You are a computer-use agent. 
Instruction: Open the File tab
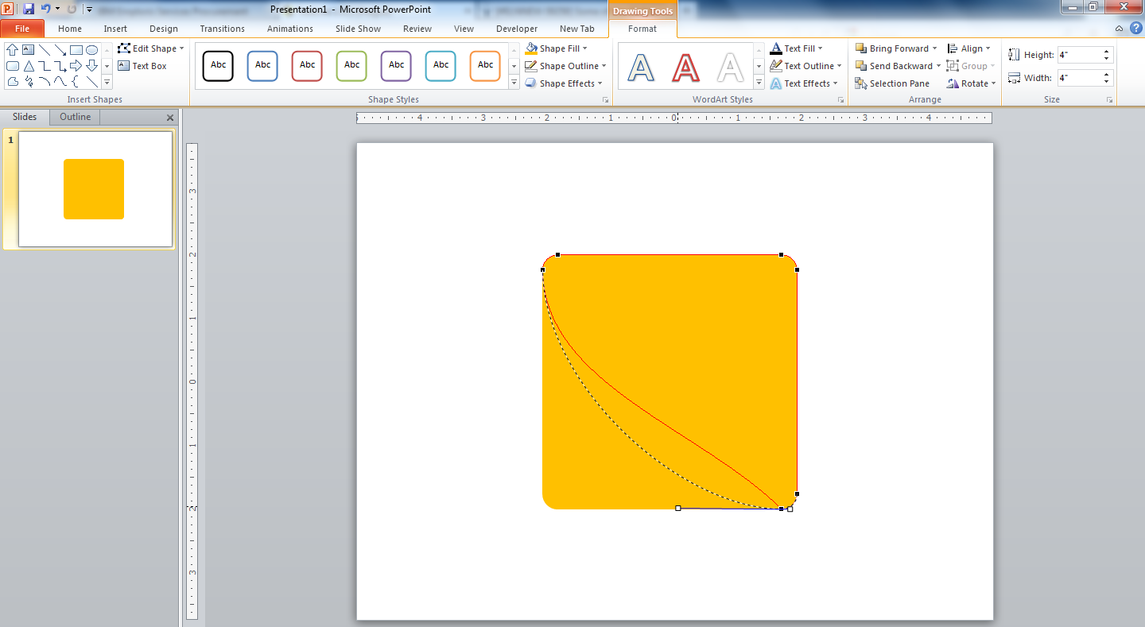22,29
